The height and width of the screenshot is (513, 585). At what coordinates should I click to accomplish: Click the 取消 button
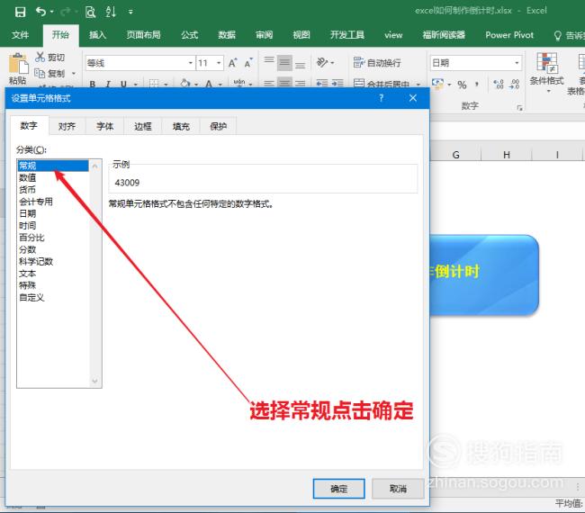[x=398, y=489]
